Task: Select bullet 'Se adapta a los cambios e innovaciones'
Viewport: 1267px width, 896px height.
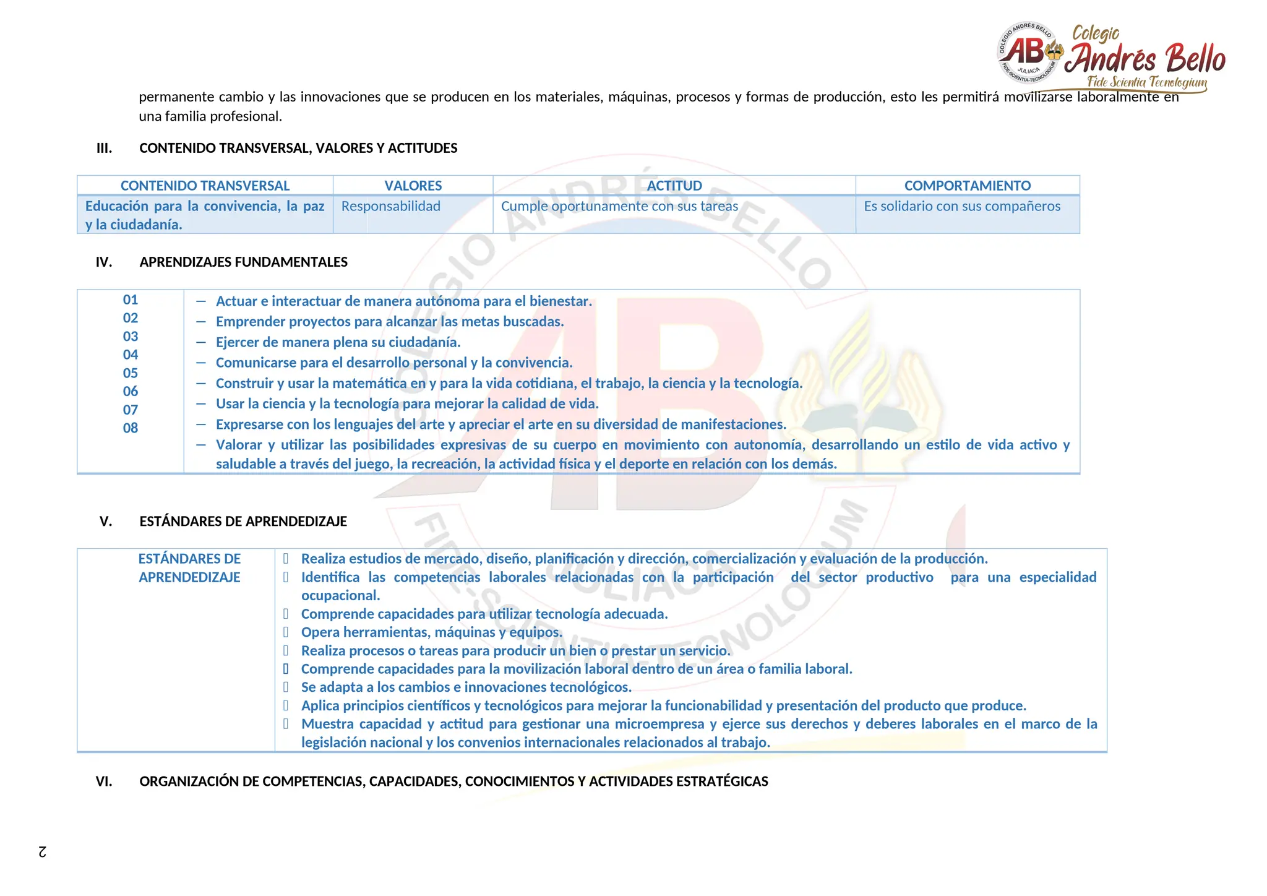Action: 466,687
